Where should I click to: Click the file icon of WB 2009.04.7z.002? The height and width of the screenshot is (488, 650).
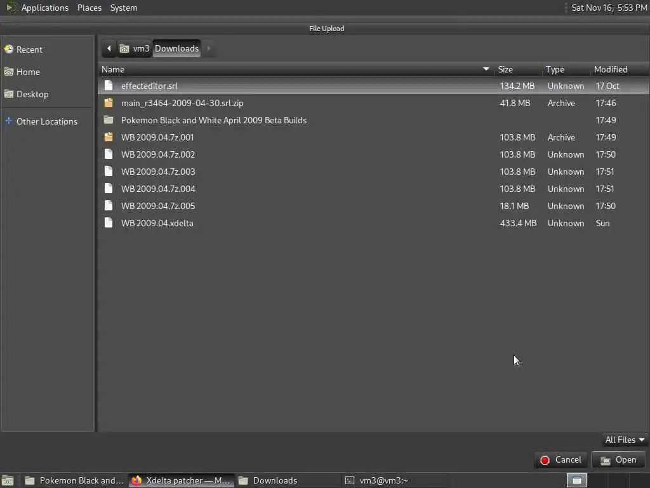[x=109, y=154]
